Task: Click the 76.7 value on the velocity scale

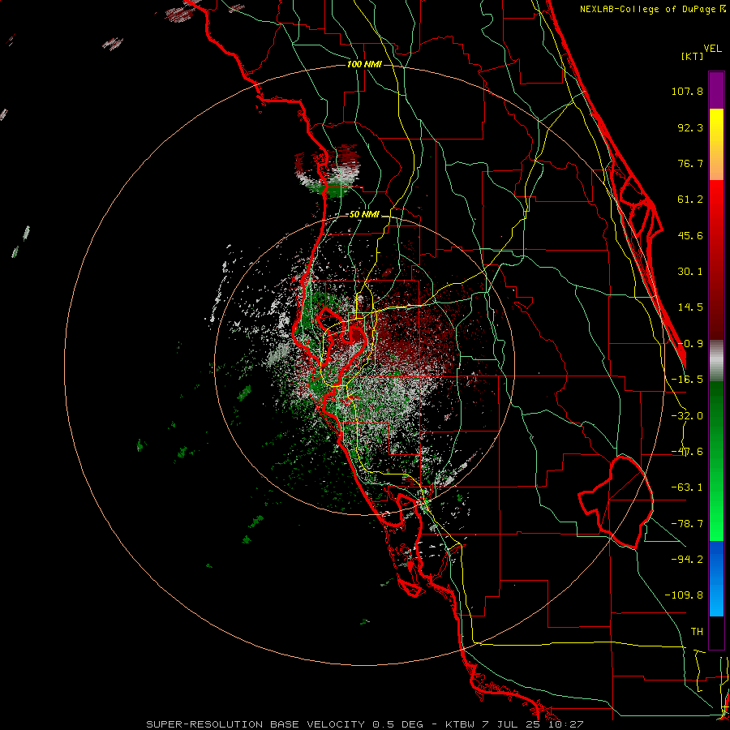Action: click(x=690, y=163)
